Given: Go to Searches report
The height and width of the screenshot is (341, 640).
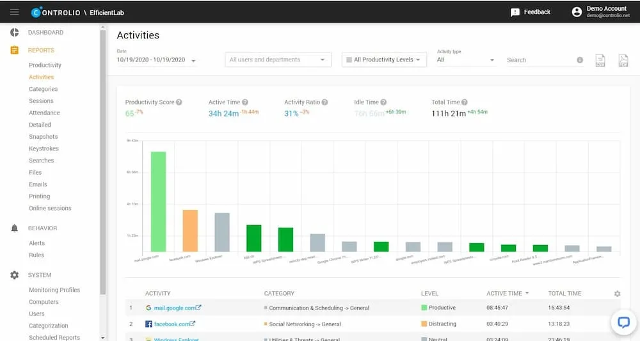Looking at the screenshot, I should pos(41,161).
